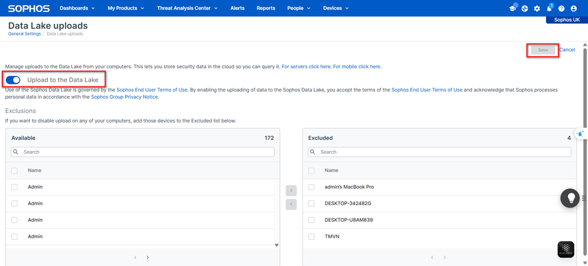Image resolution: width=588 pixels, height=266 pixels.
Task: Click the lightbulb tips button
Action: coord(569,198)
